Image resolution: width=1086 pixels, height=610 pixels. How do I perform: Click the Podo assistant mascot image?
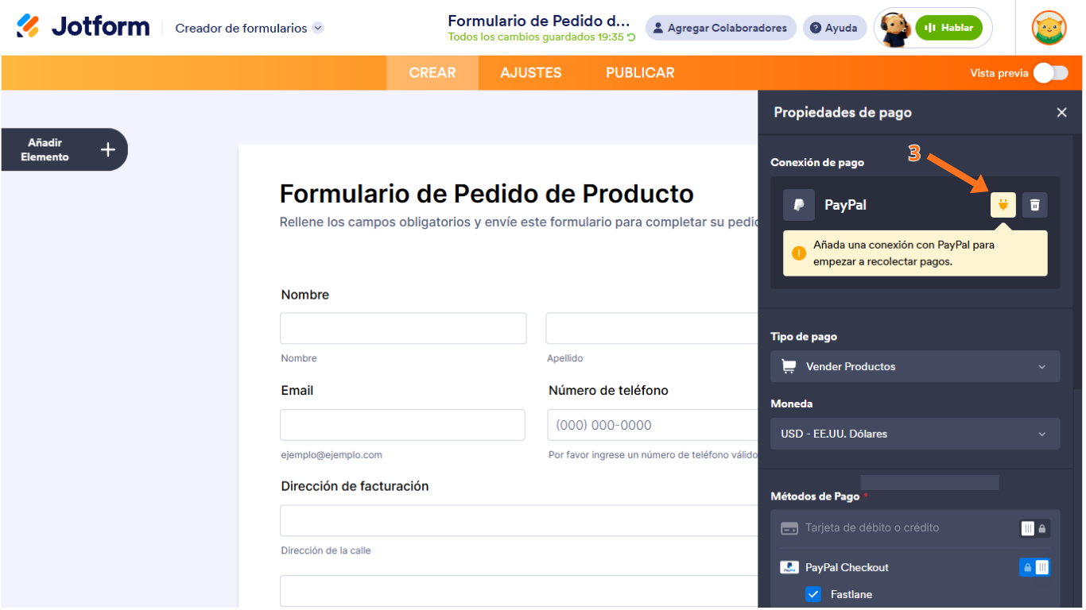click(x=895, y=29)
